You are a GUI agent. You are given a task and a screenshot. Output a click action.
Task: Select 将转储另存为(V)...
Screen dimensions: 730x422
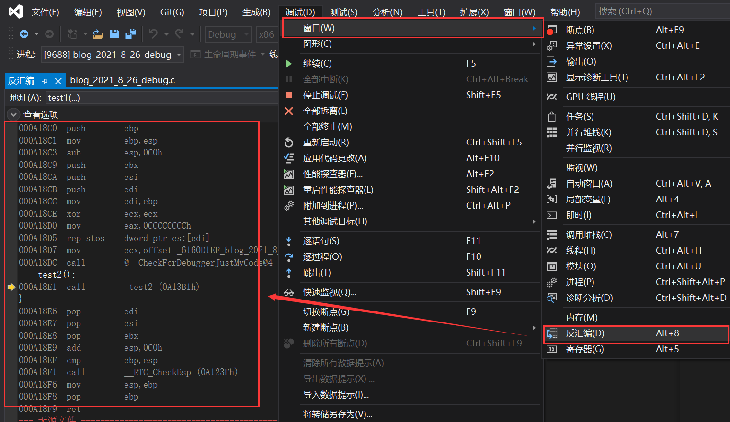410,414
